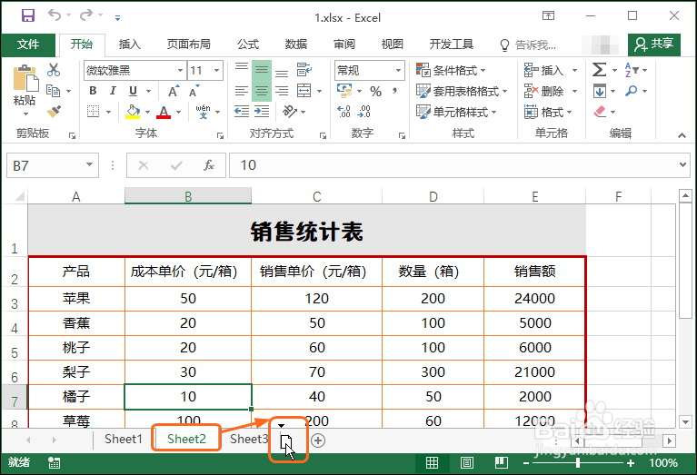This screenshot has width=697, height=475.
Task: Toggle top vertical alignment
Action: (242, 66)
